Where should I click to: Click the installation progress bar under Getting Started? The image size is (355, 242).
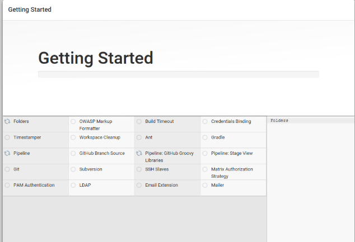pos(179,74)
